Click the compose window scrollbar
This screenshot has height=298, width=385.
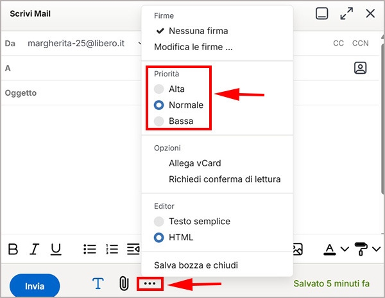pos(383,118)
